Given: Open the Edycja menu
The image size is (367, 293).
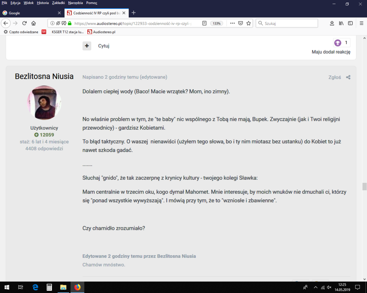Looking at the screenshot, I should (15, 3).
